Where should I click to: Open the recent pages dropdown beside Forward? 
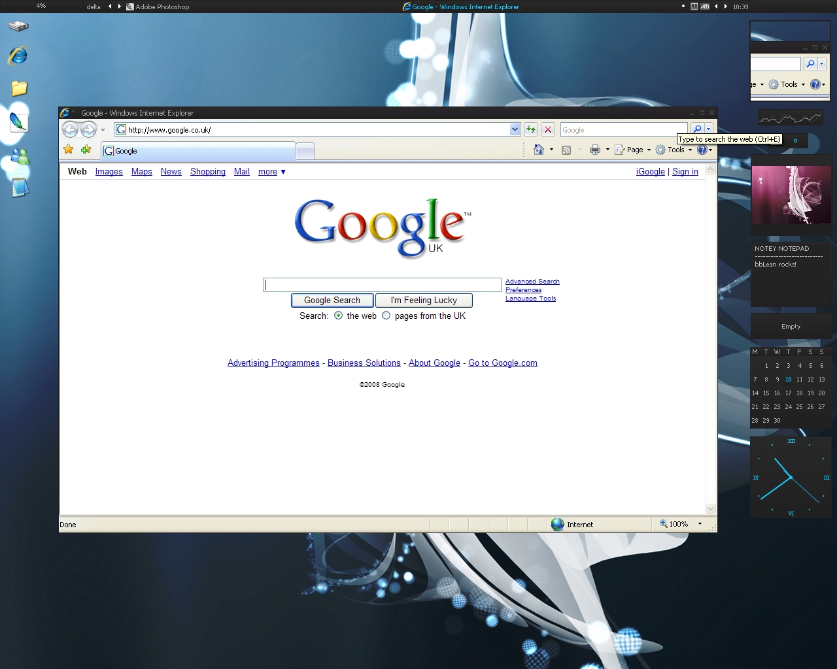click(x=103, y=130)
